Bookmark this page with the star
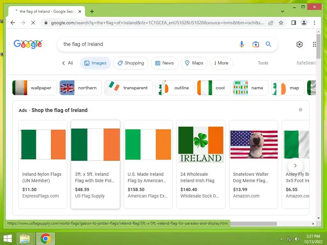Viewport: 327px width, 245px height. click(281, 23)
